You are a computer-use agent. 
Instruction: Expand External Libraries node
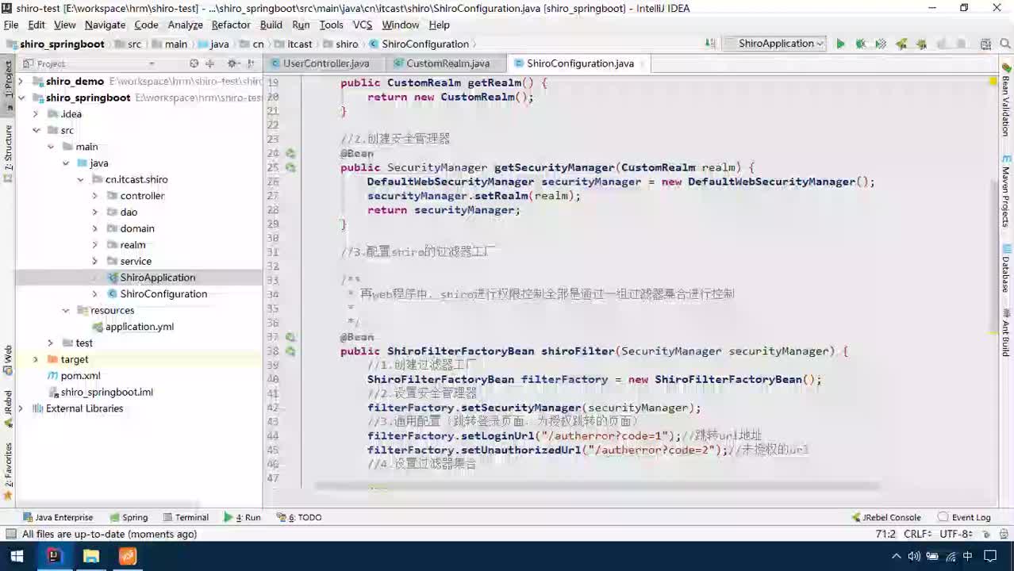click(21, 408)
